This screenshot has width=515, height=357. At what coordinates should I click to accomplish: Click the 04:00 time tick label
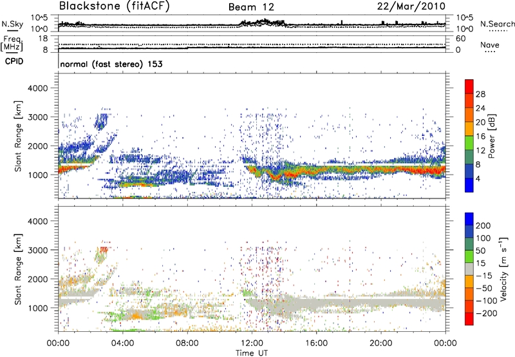122,343
